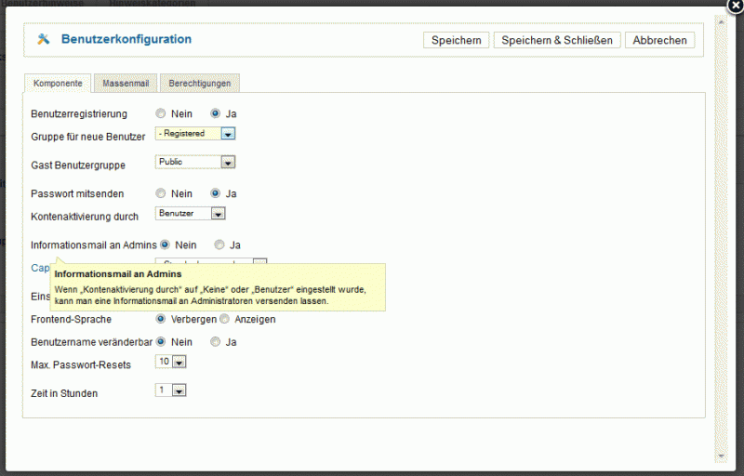
Task: Select Anzeigen for Frontend-Sprache
Action: point(224,319)
